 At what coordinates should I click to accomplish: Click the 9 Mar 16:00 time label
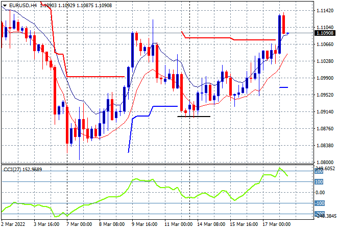click(145, 224)
